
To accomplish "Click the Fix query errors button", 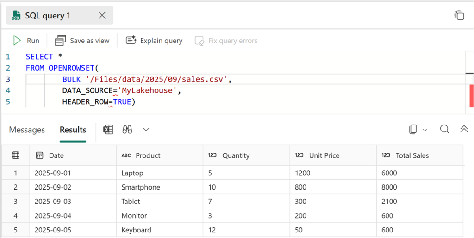I will [x=226, y=41].
